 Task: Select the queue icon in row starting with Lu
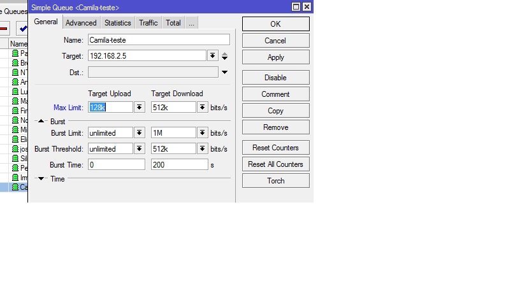point(15,92)
